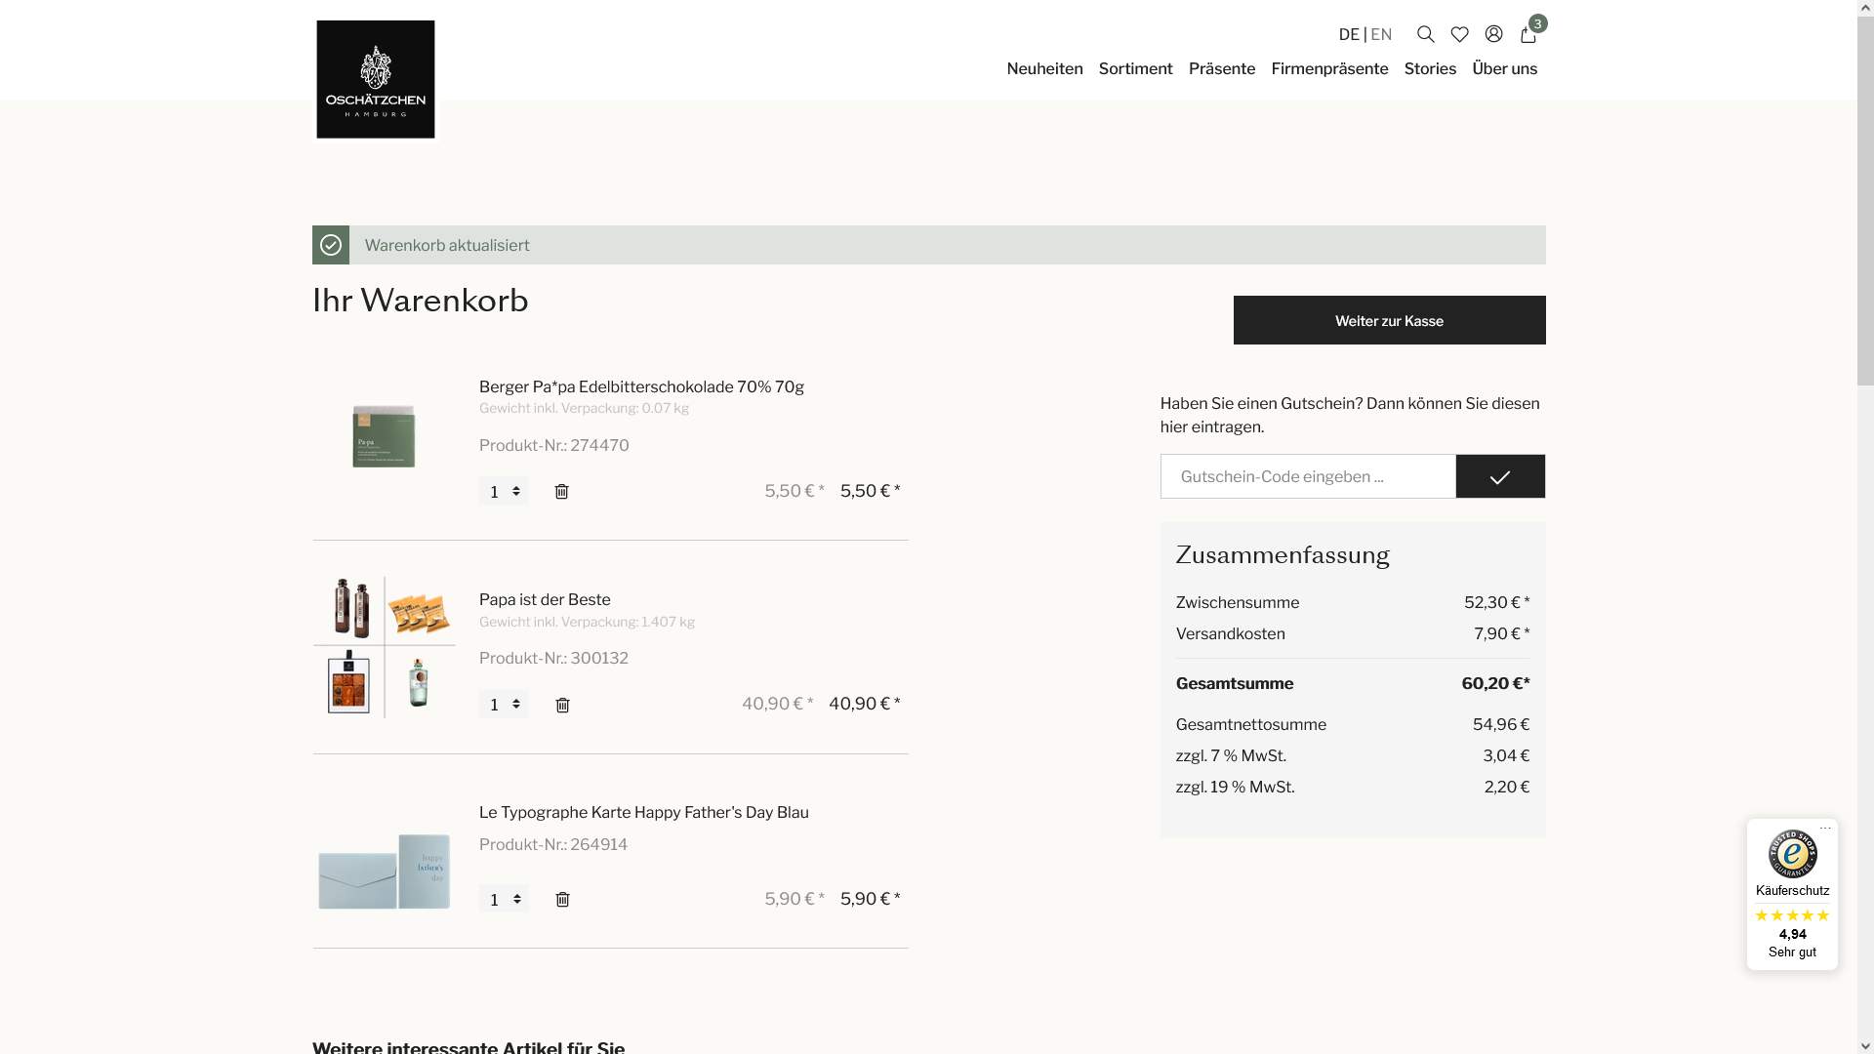Click the Papa ist der Beste thumbnail

pyautogui.click(x=384, y=647)
